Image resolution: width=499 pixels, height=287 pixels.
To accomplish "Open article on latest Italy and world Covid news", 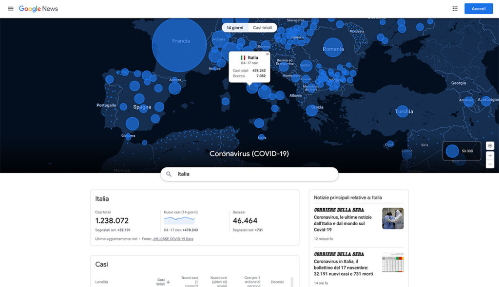I will (x=343, y=223).
